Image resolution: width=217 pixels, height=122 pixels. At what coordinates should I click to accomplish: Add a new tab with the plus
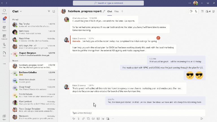click(x=122, y=11)
